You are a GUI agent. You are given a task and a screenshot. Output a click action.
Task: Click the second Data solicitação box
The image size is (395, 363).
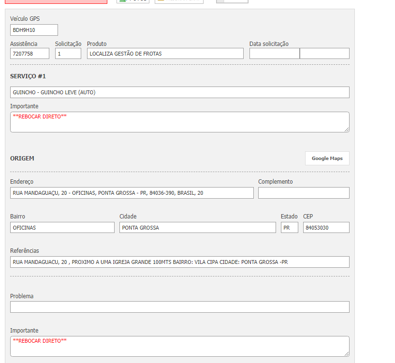(x=324, y=54)
